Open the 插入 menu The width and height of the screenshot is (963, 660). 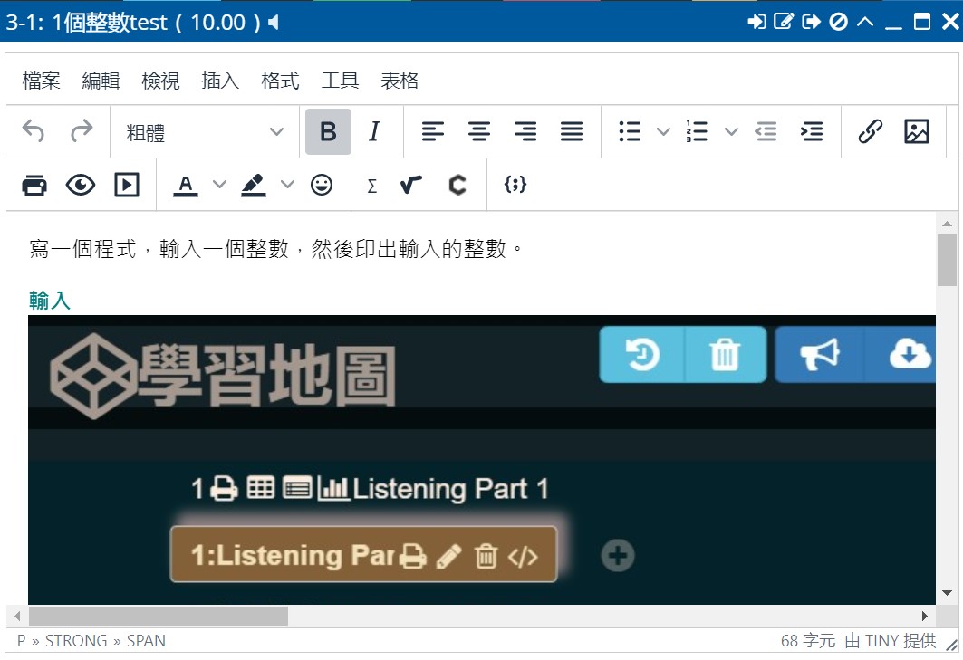click(220, 81)
